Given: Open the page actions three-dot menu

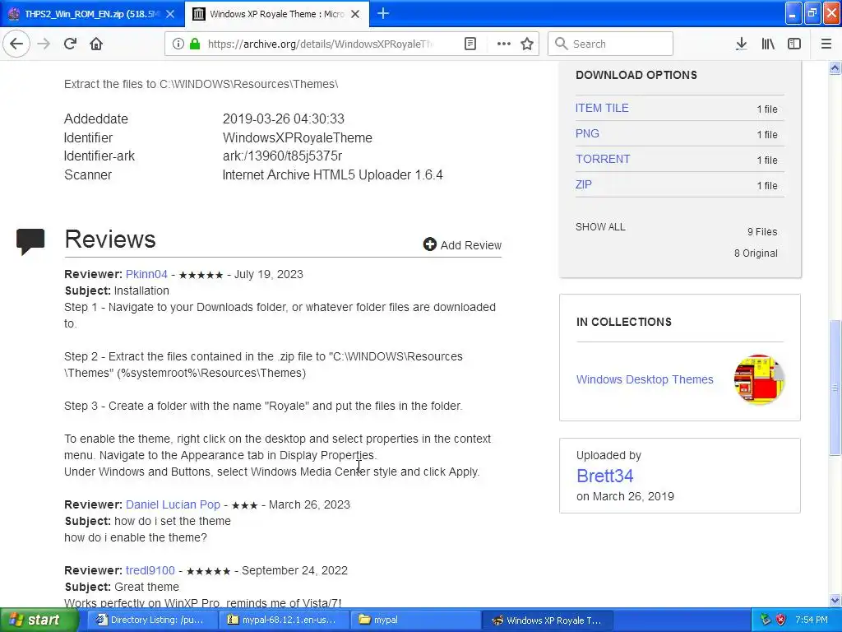Looking at the screenshot, I should [x=503, y=44].
